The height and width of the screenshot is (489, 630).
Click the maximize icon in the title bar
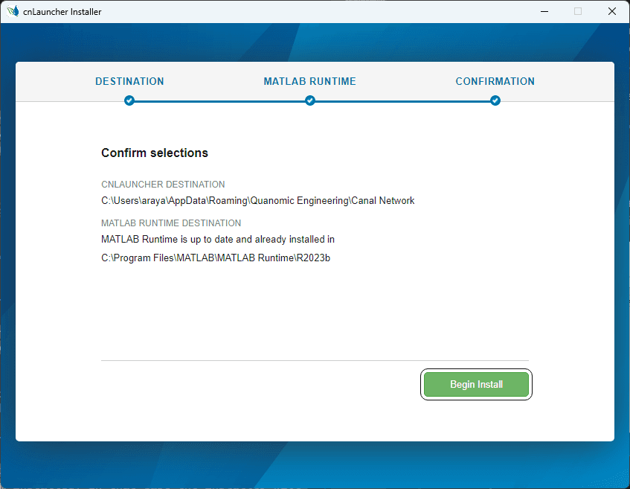point(577,11)
